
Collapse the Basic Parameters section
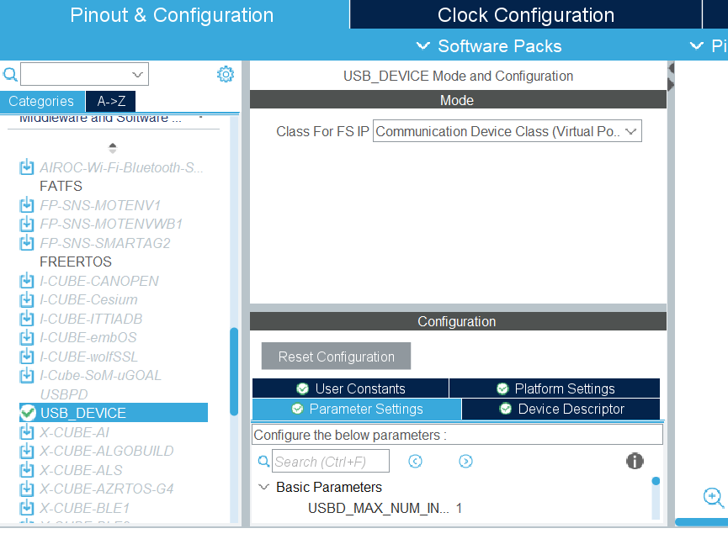263,487
